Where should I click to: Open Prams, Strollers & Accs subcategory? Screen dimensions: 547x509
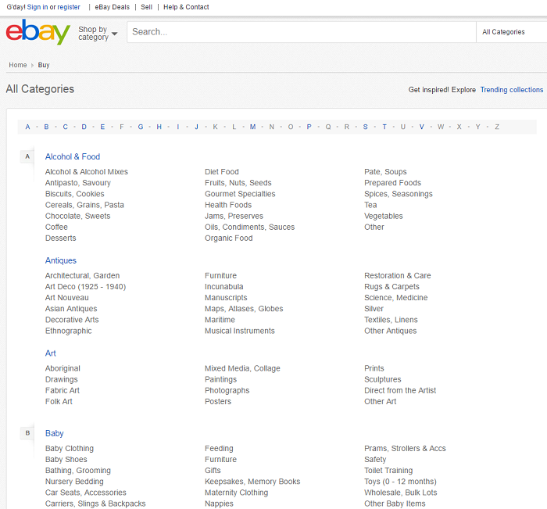(405, 448)
